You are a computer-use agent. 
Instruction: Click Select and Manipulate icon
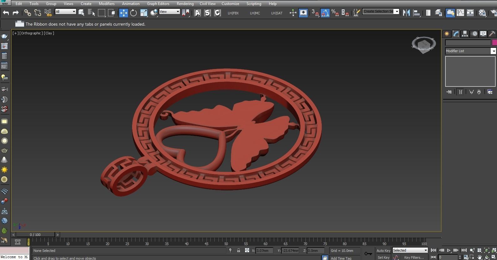(293, 13)
